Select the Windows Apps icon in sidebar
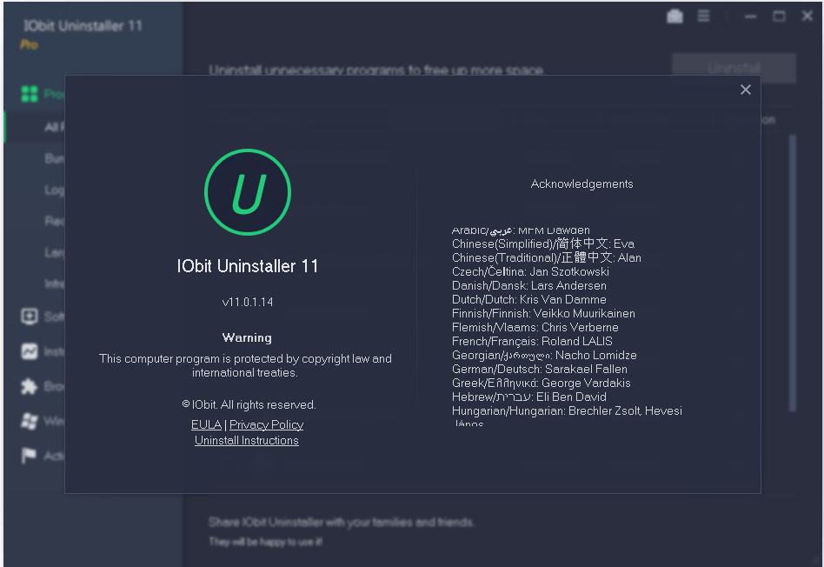 pos(30,421)
